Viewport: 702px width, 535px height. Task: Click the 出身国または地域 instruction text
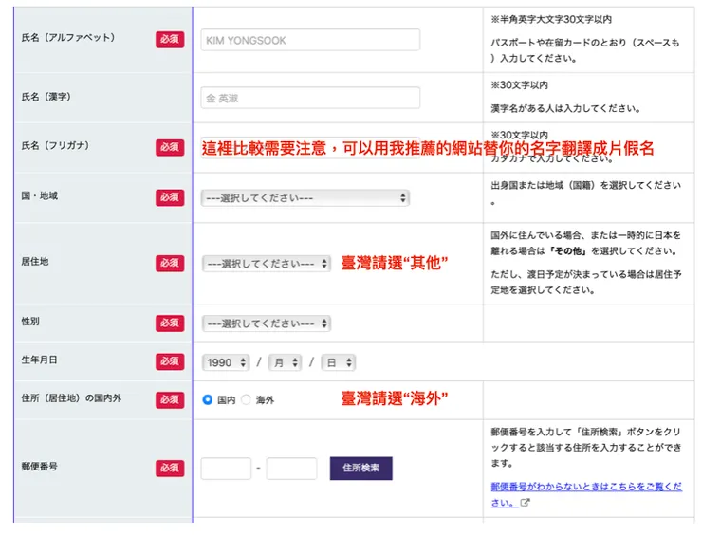pyautogui.click(x=585, y=193)
